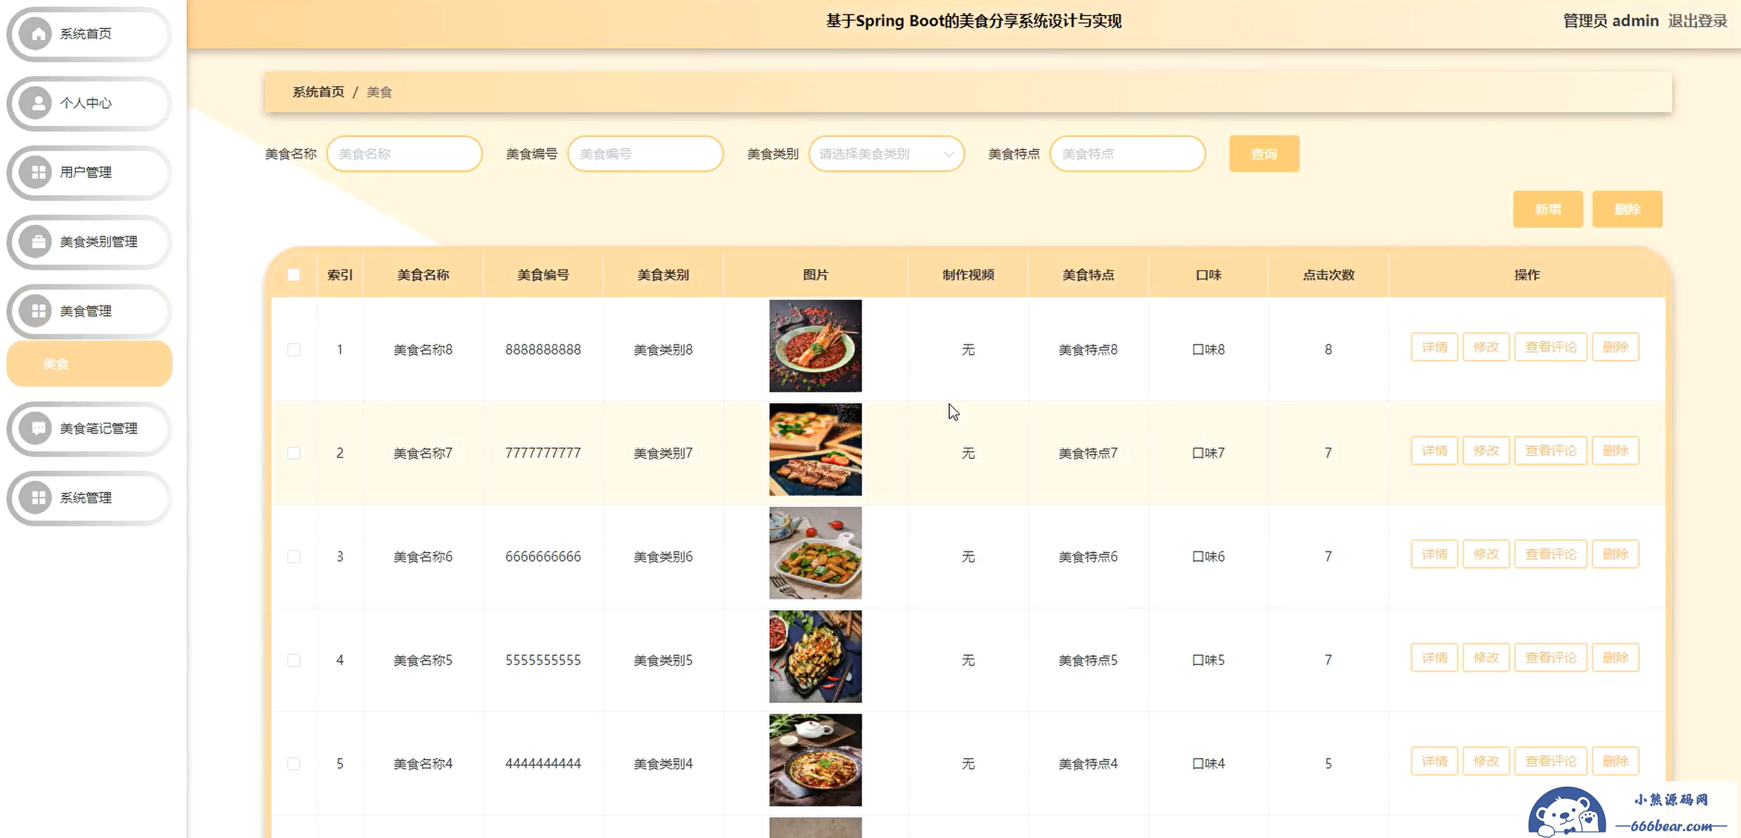Click 查看评论 for 美食名称4
1741x838 pixels.
(1551, 761)
